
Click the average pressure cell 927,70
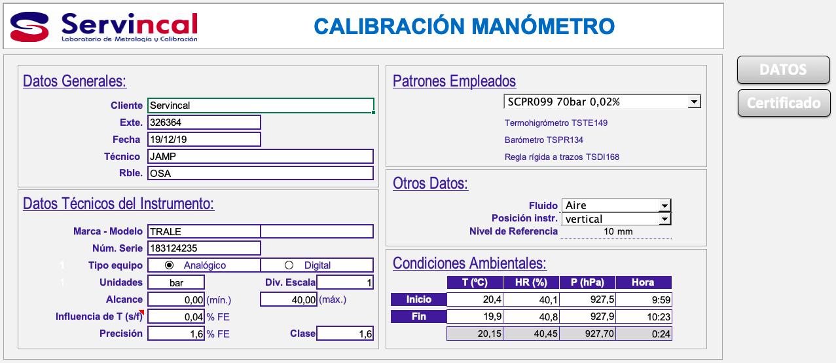588,334
